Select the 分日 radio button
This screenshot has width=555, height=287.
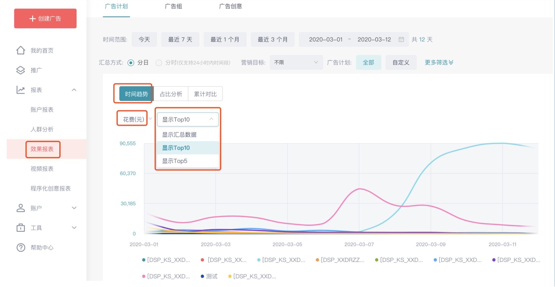[x=131, y=63]
